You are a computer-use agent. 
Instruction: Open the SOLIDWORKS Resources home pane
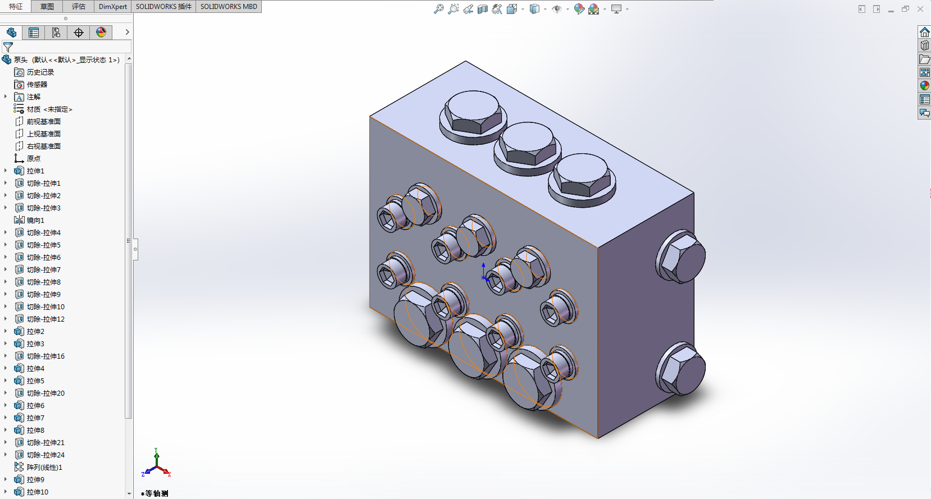click(x=924, y=32)
